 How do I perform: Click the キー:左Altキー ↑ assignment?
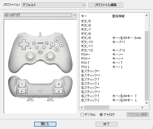tap(125, 96)
